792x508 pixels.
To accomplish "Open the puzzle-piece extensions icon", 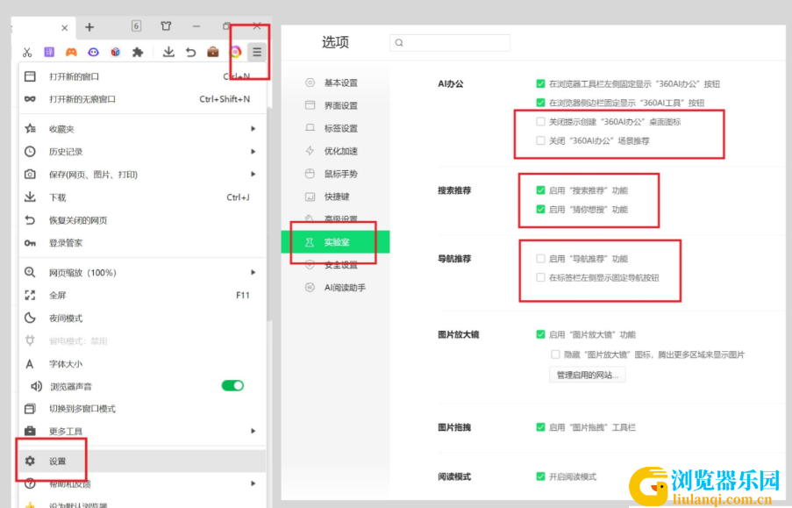I will [138, 52].
